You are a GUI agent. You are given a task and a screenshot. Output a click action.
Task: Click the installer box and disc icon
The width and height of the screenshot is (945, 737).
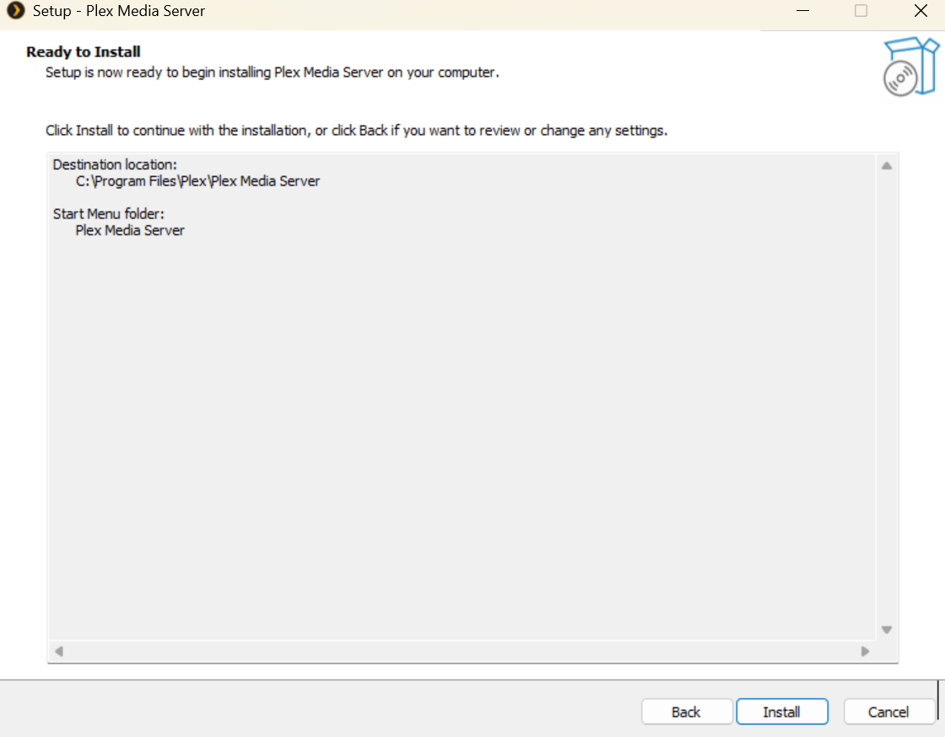click(x=910, y=67)
